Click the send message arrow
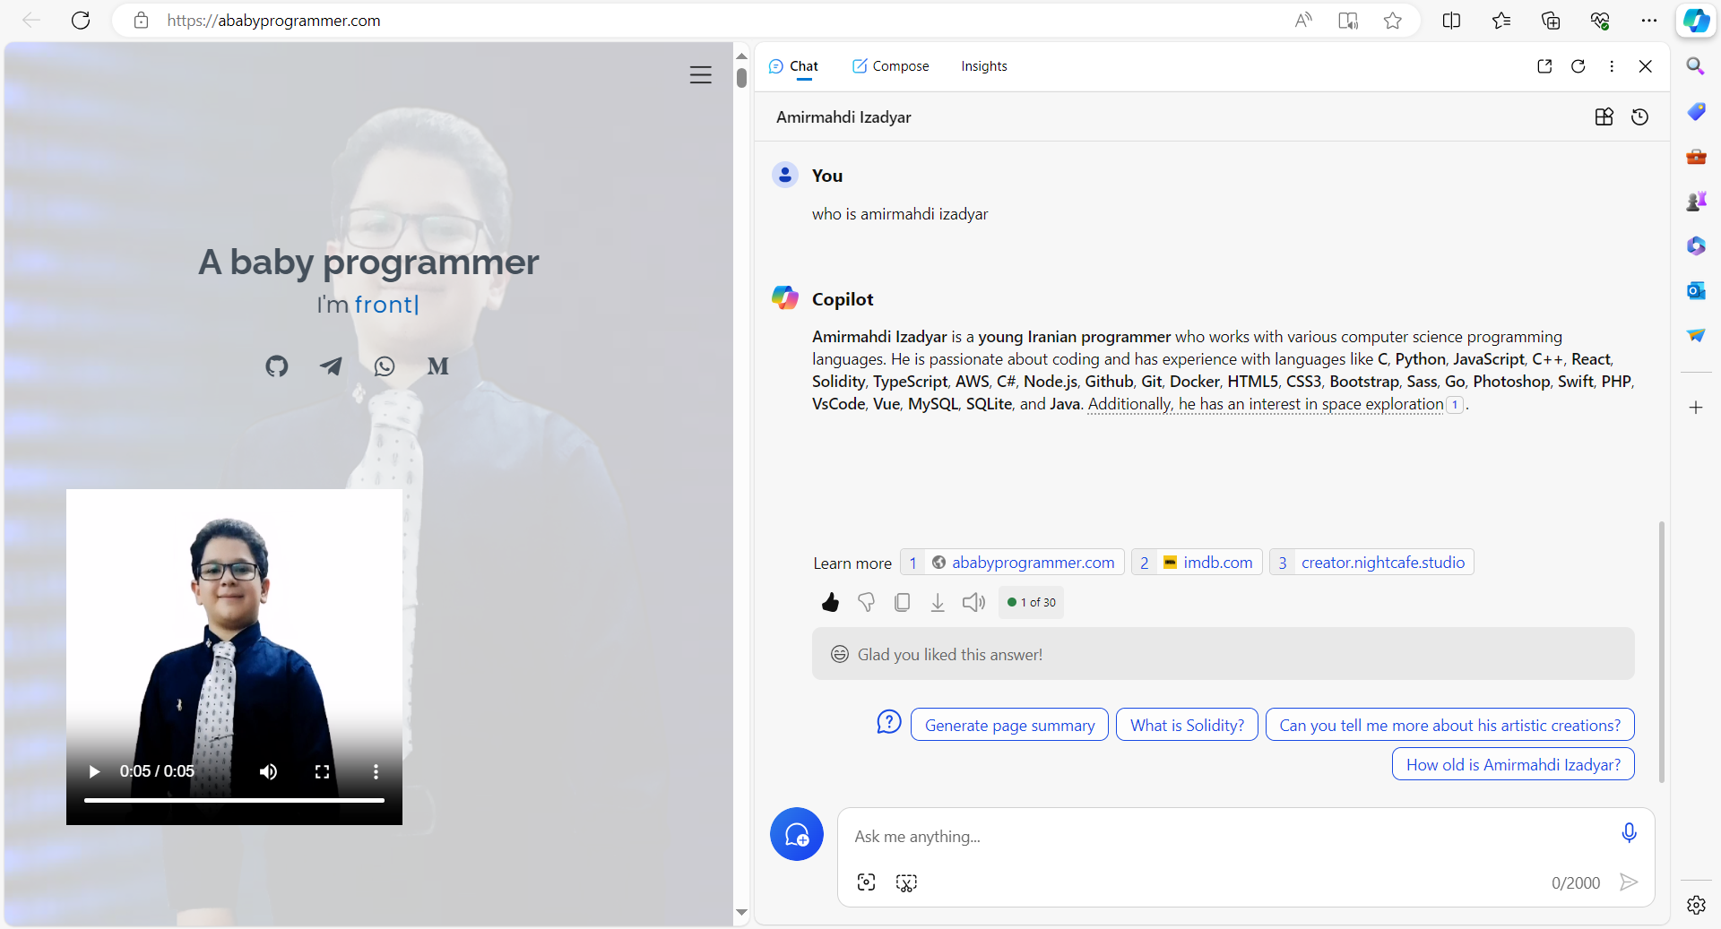 [x=1629, y=882]
